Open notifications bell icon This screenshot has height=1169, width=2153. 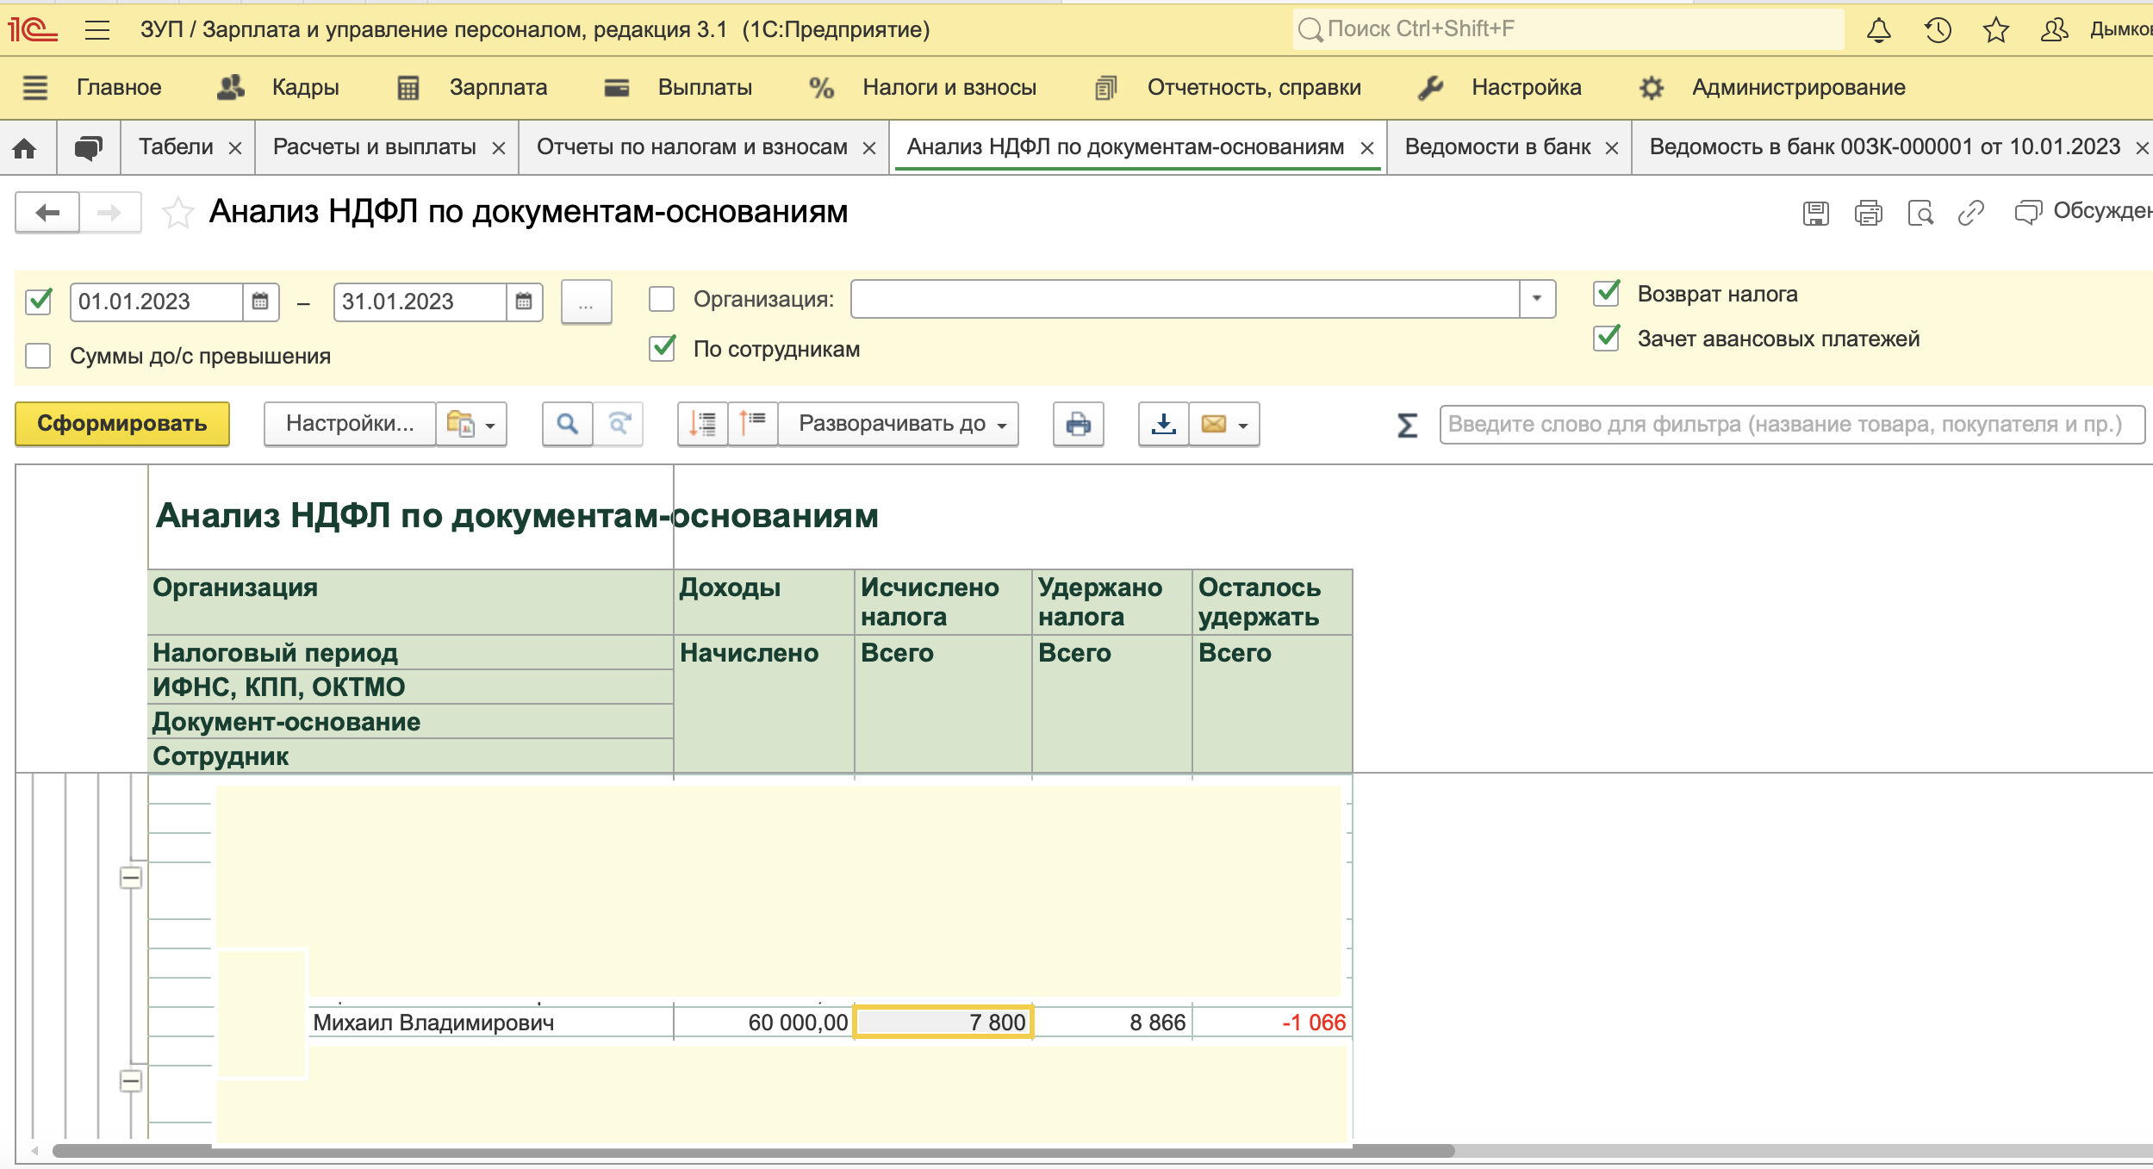pyautogui.click(x=1878, y=30)
